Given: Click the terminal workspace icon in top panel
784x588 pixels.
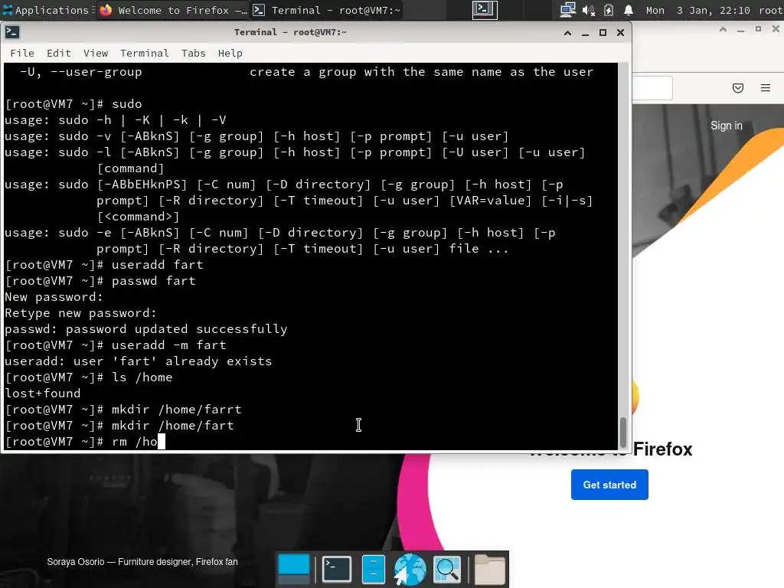Looking at the screenshot, I should point(485,10).
